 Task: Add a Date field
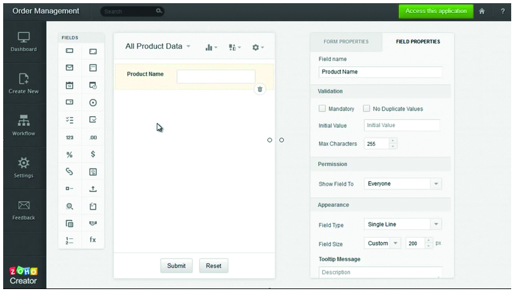[69, 85]
